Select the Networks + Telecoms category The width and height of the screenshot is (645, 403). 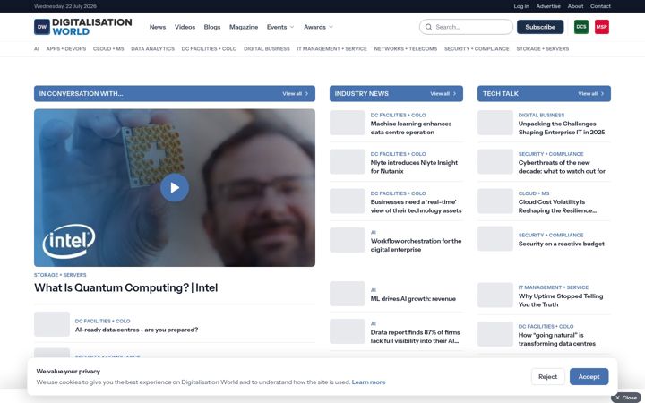(406, 48)
